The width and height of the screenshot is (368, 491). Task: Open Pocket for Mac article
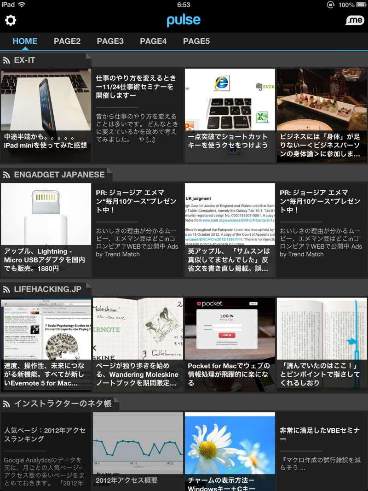(x=230, y=345)
